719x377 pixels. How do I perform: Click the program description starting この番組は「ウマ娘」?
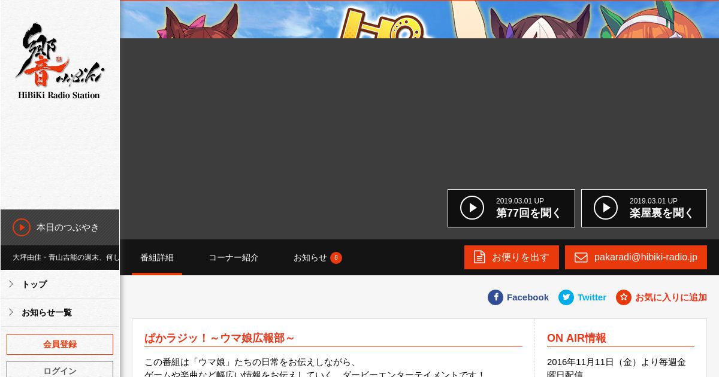click(315, 368)
